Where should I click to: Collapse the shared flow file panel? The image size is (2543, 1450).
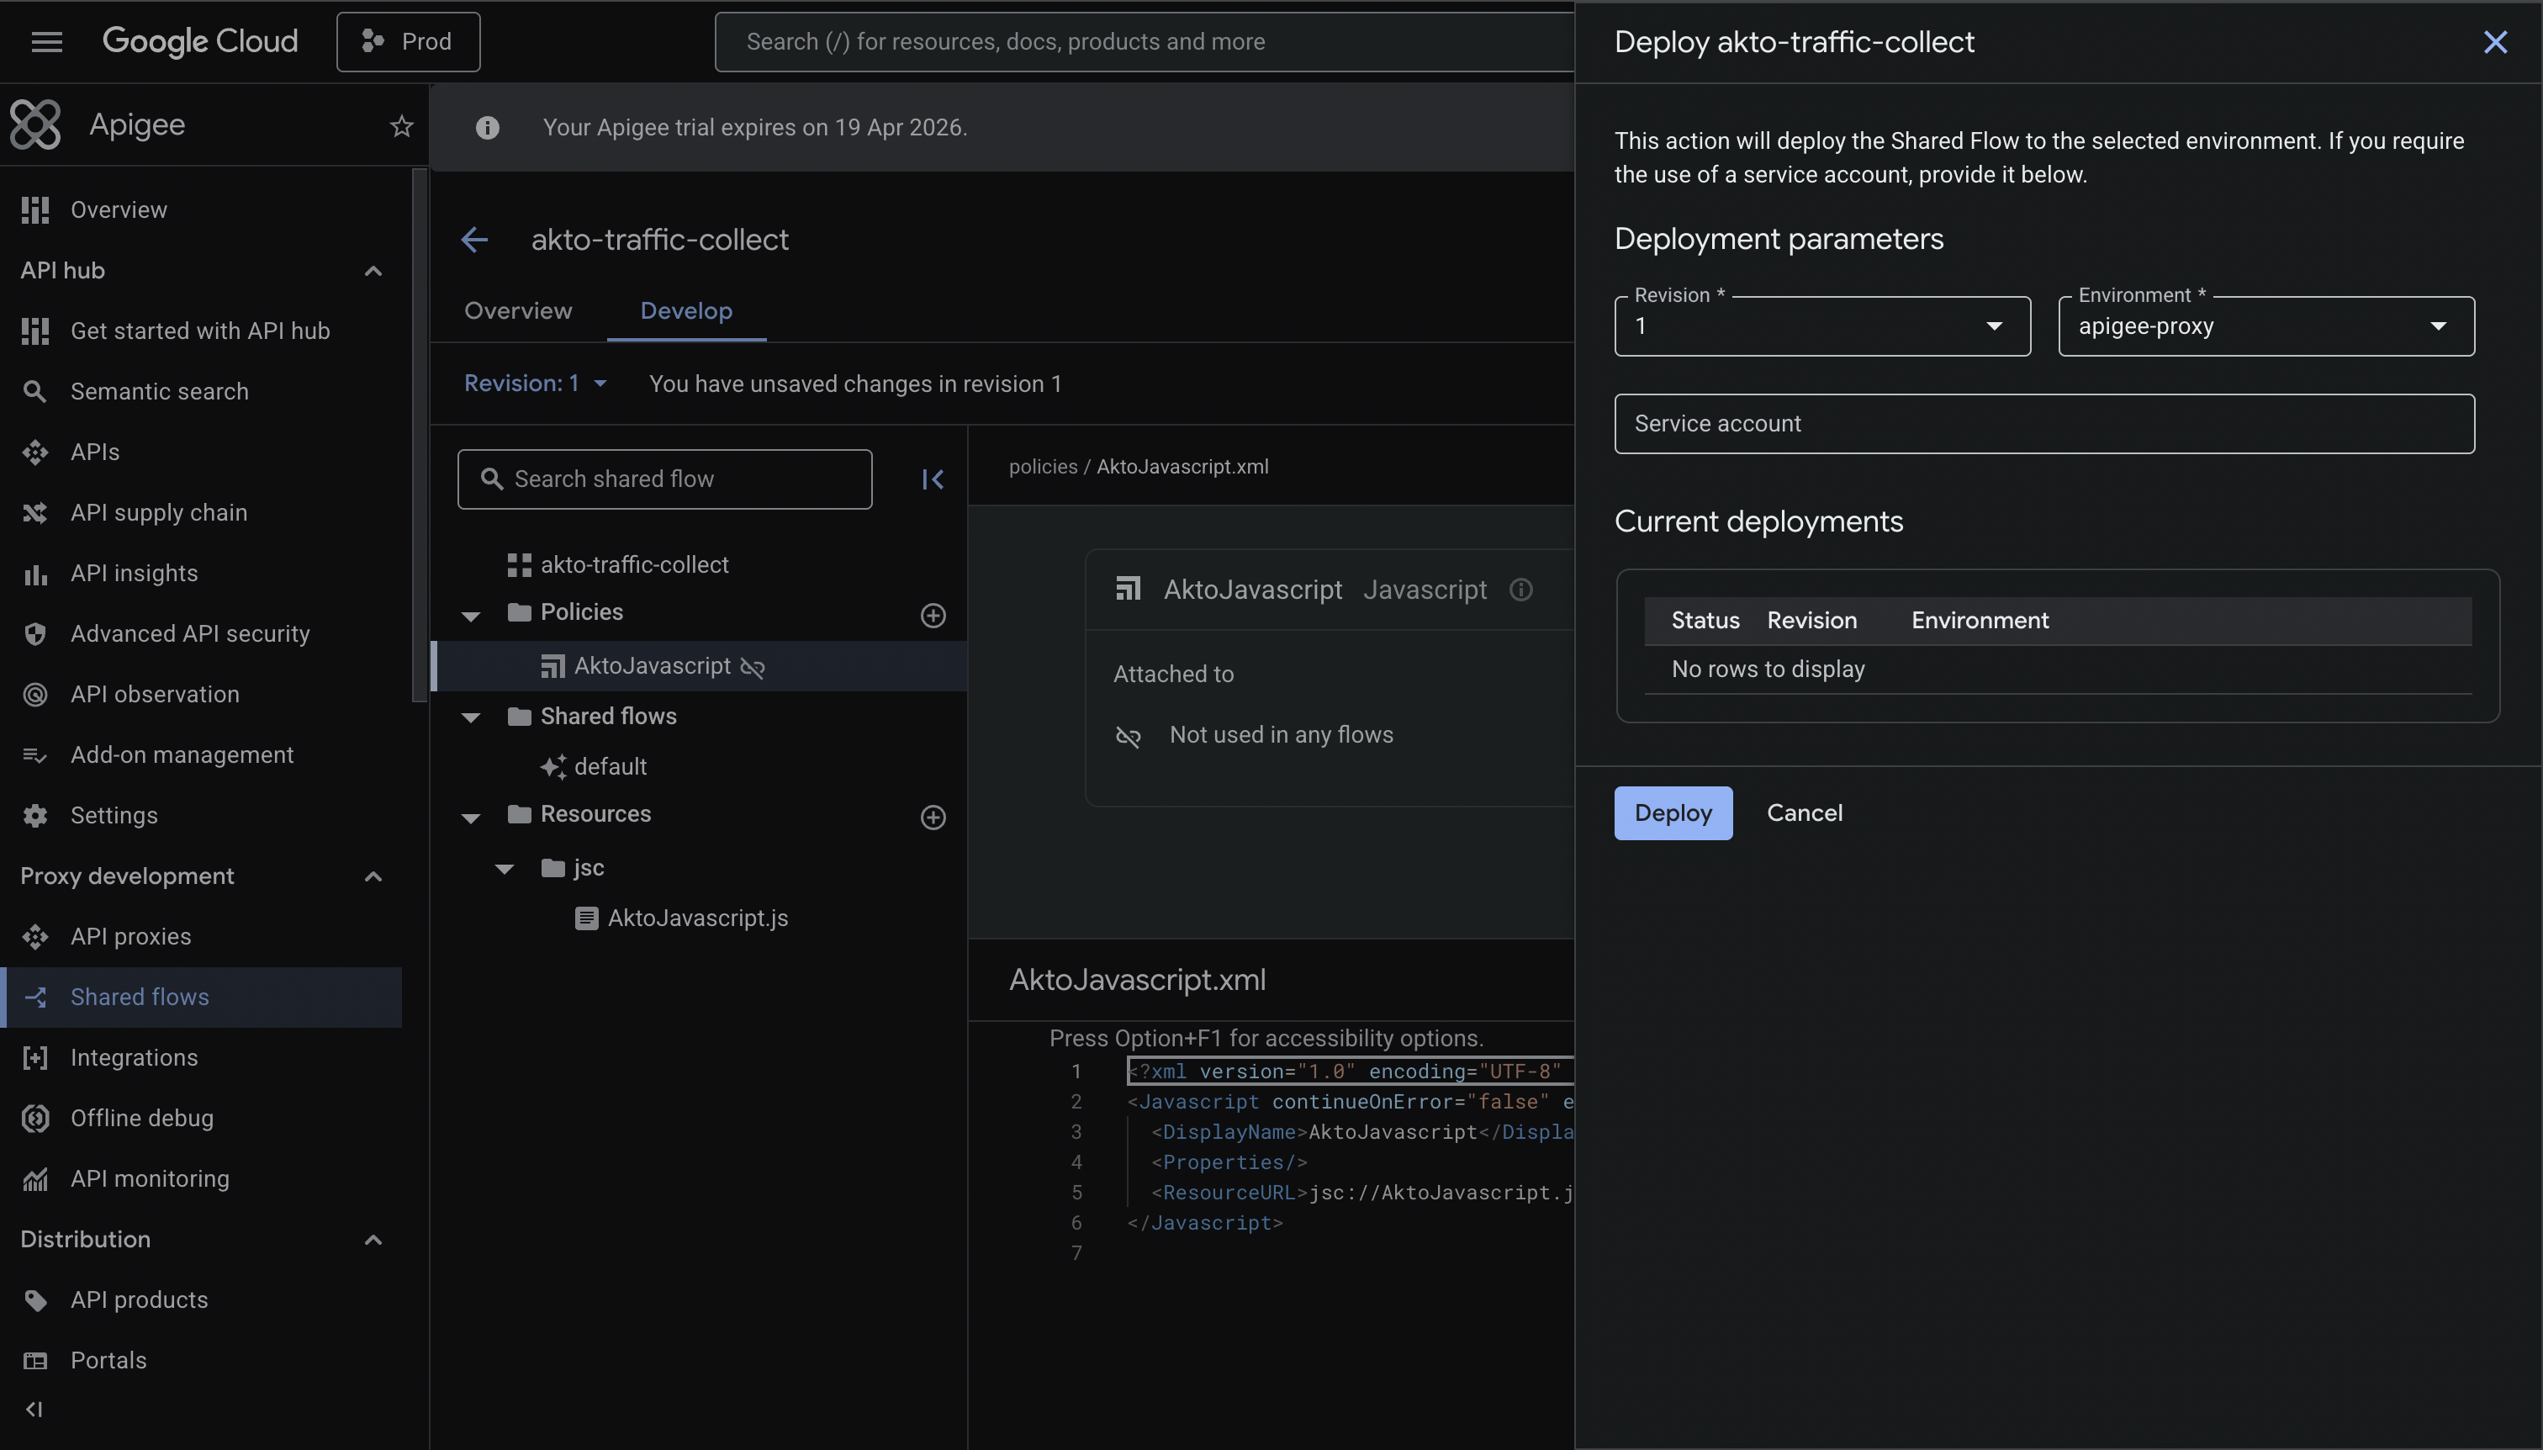pyautogui.click(x=932, y=480)
